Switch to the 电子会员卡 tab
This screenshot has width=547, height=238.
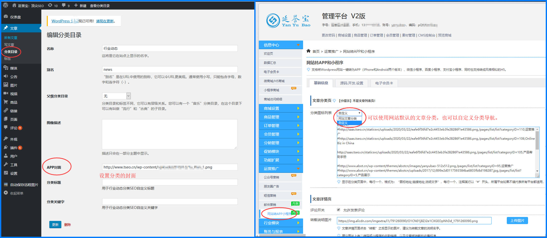[x=384, y=83]
